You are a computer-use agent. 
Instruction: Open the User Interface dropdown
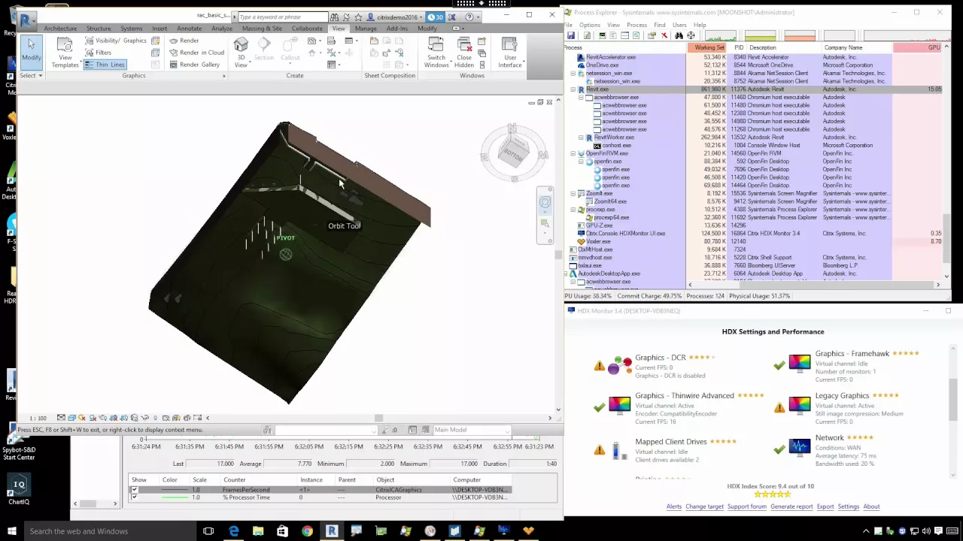point(510,53)
